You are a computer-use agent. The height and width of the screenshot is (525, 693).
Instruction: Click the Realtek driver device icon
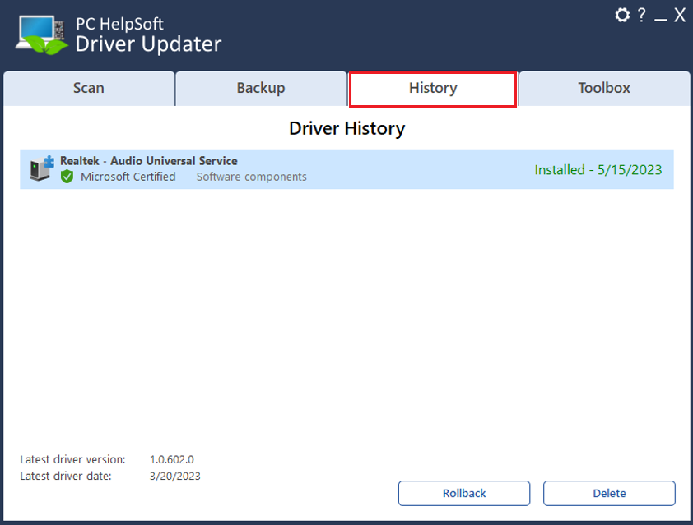tap(42, 168)
